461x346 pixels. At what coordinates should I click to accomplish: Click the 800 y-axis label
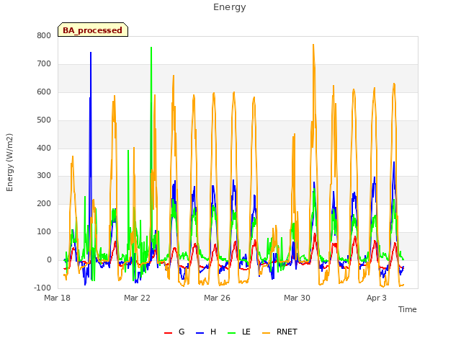click(x=44, y=35)
